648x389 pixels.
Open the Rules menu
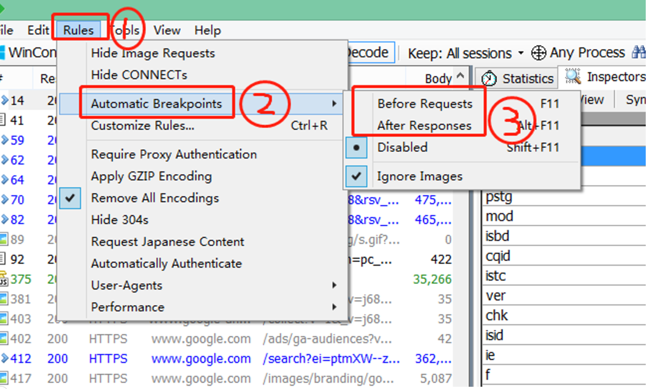tap(78, 30)
